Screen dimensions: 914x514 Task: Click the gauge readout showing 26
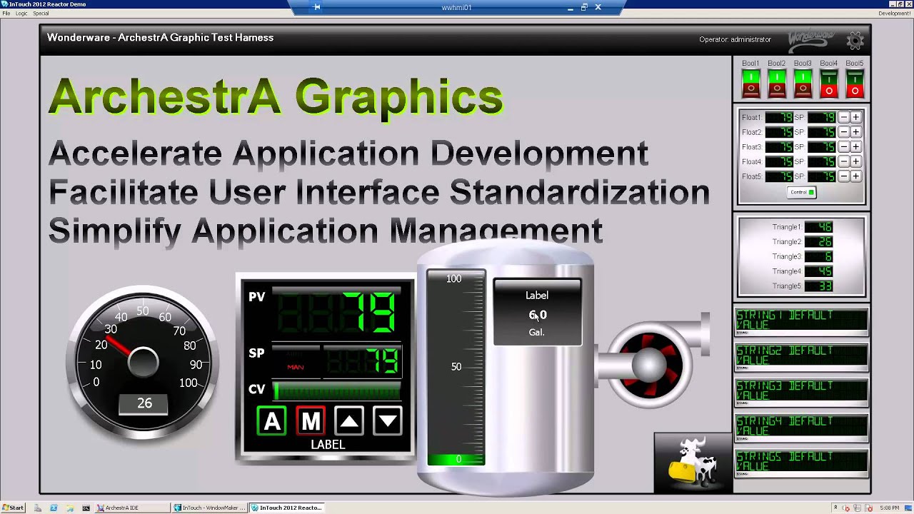(x=144, y=403)
